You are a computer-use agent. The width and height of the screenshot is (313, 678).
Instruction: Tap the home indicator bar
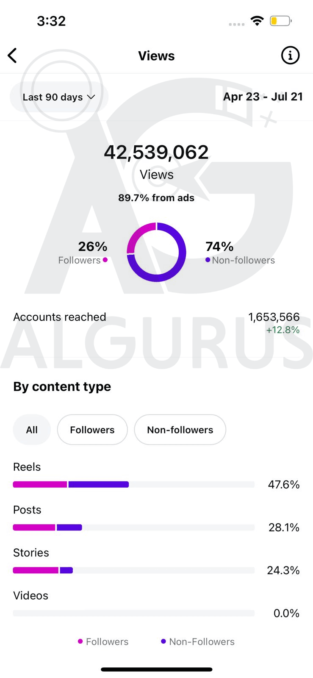156,670
